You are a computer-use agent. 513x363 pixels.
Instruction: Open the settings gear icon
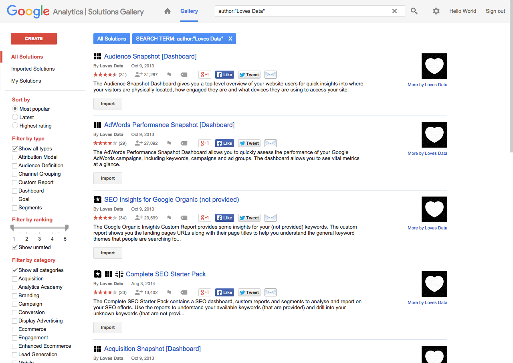coord(436,11)
